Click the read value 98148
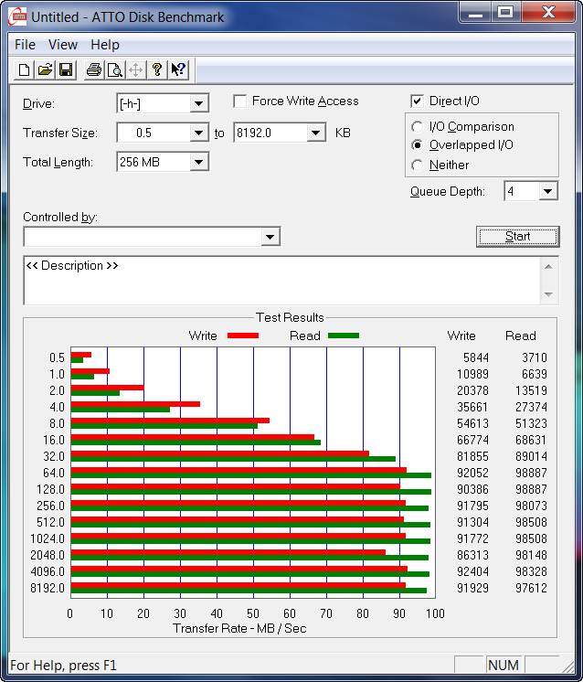Viewport: 583px width, 682px height. click(531, 555)
